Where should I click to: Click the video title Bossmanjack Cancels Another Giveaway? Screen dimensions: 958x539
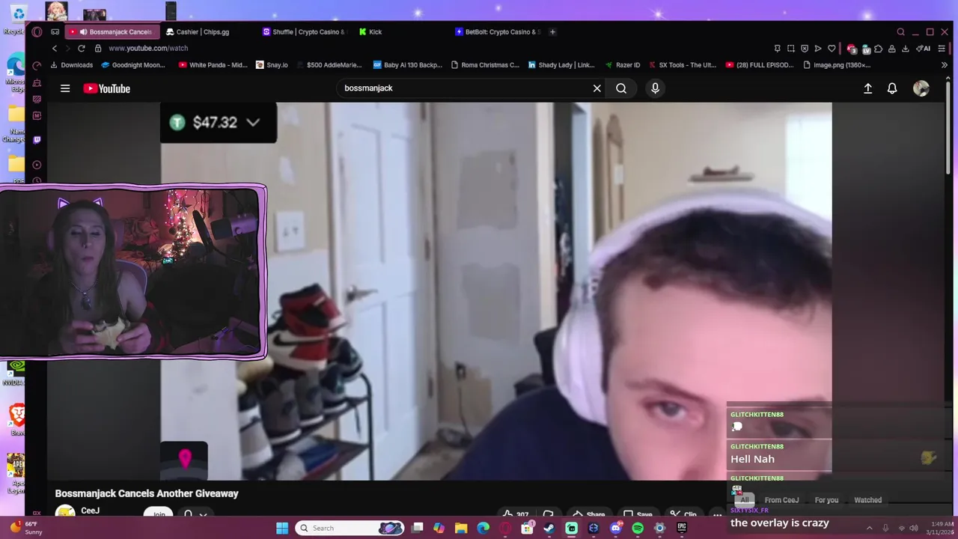click(x=147, y=493)
